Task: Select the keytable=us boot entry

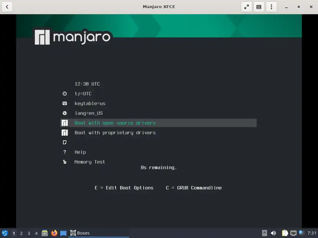Action: 158,104
